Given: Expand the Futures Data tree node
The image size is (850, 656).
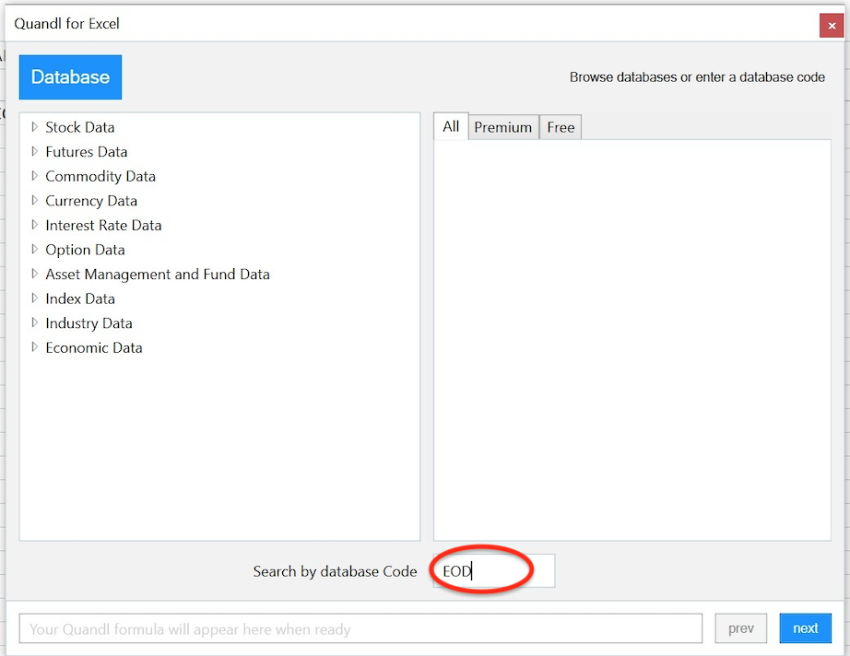Looking at the screenshot, I should (x=35, y=151).
